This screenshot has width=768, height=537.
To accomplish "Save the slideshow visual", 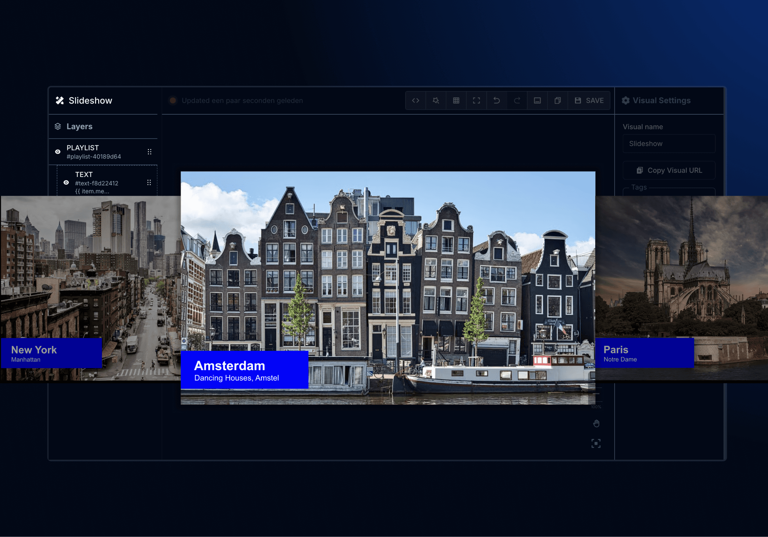I will coord(589,101).
